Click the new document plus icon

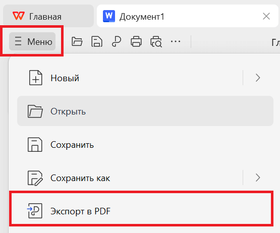click(35, 78)
